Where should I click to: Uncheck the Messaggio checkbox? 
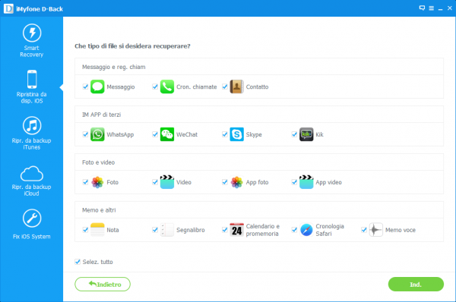[85, 87]
